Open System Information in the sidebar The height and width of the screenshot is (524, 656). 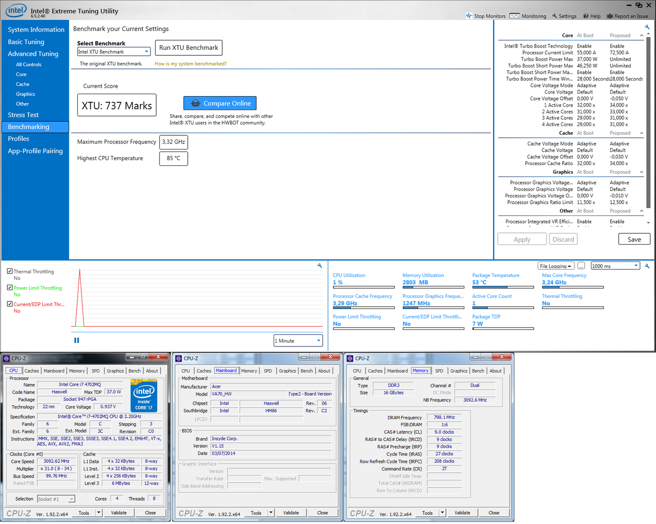click(x=36, y=30)
